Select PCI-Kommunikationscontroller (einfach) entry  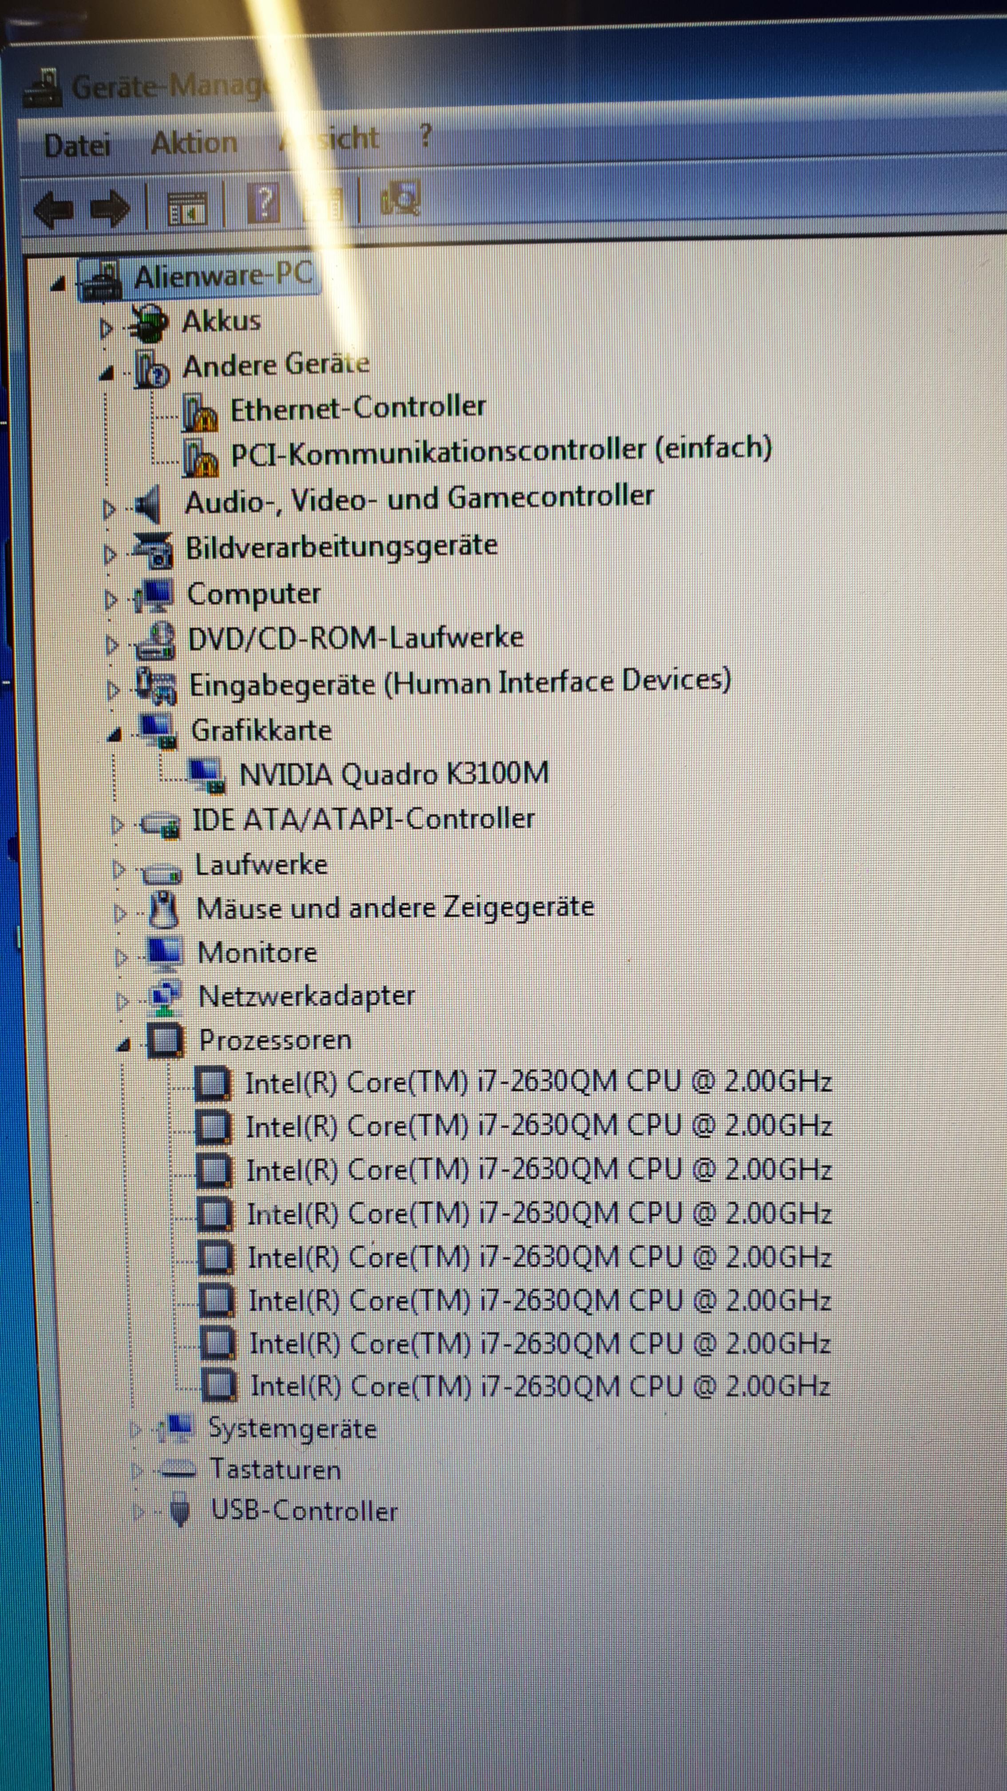pos(501,452)
